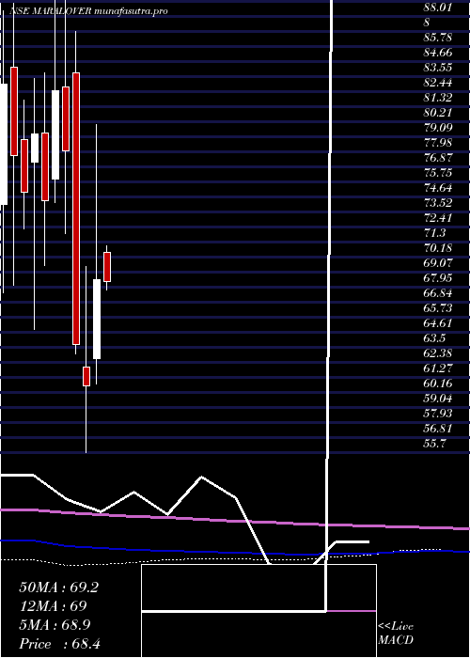Select the 77.98 price axis label
Image resolution: width=470 pixels, height=658 pixels.
[x=438, y=143]
